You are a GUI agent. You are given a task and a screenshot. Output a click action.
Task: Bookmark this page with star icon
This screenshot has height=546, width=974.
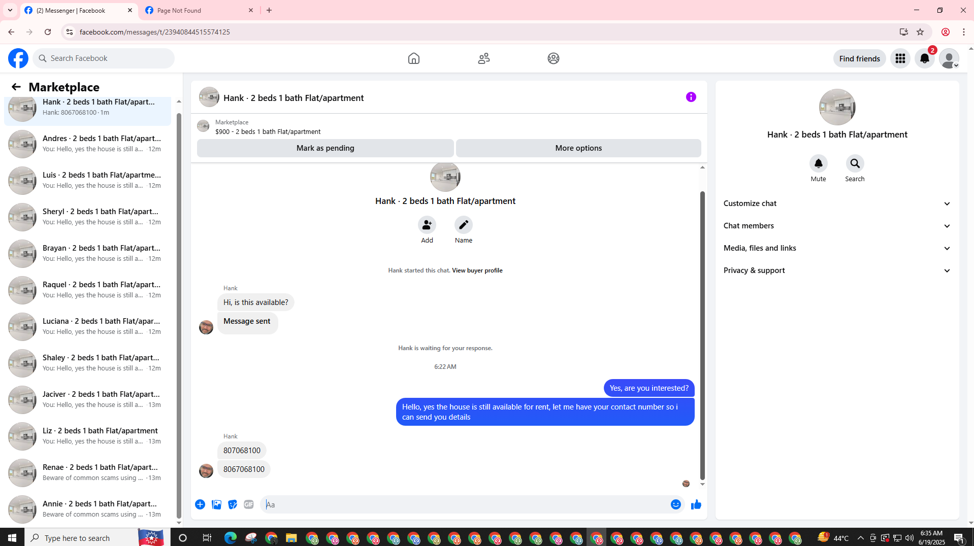click(x=920, y=32)
